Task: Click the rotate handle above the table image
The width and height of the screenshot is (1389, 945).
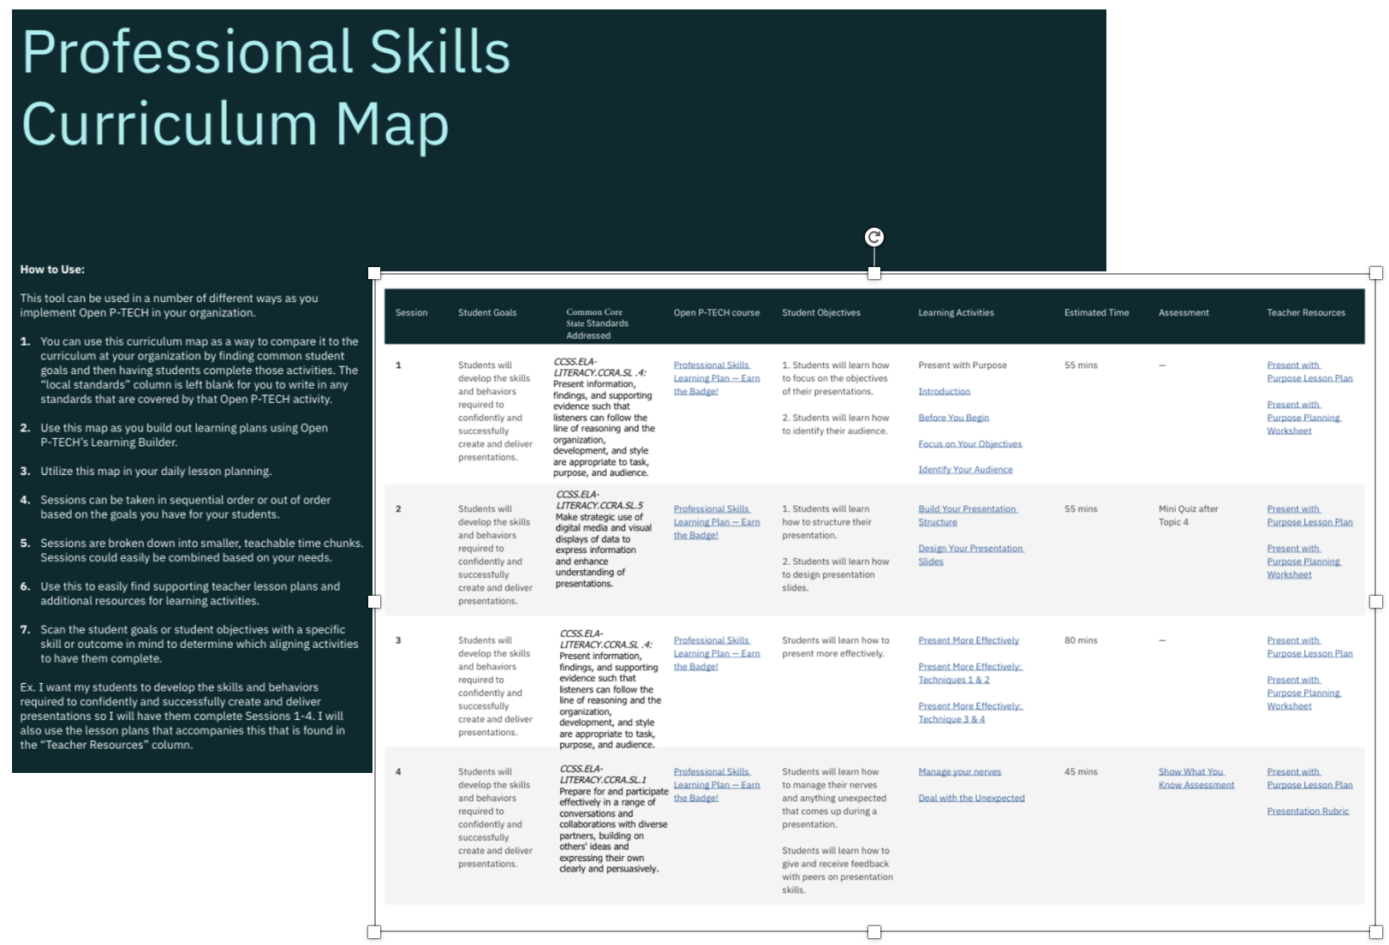Action: click(873, 237)
